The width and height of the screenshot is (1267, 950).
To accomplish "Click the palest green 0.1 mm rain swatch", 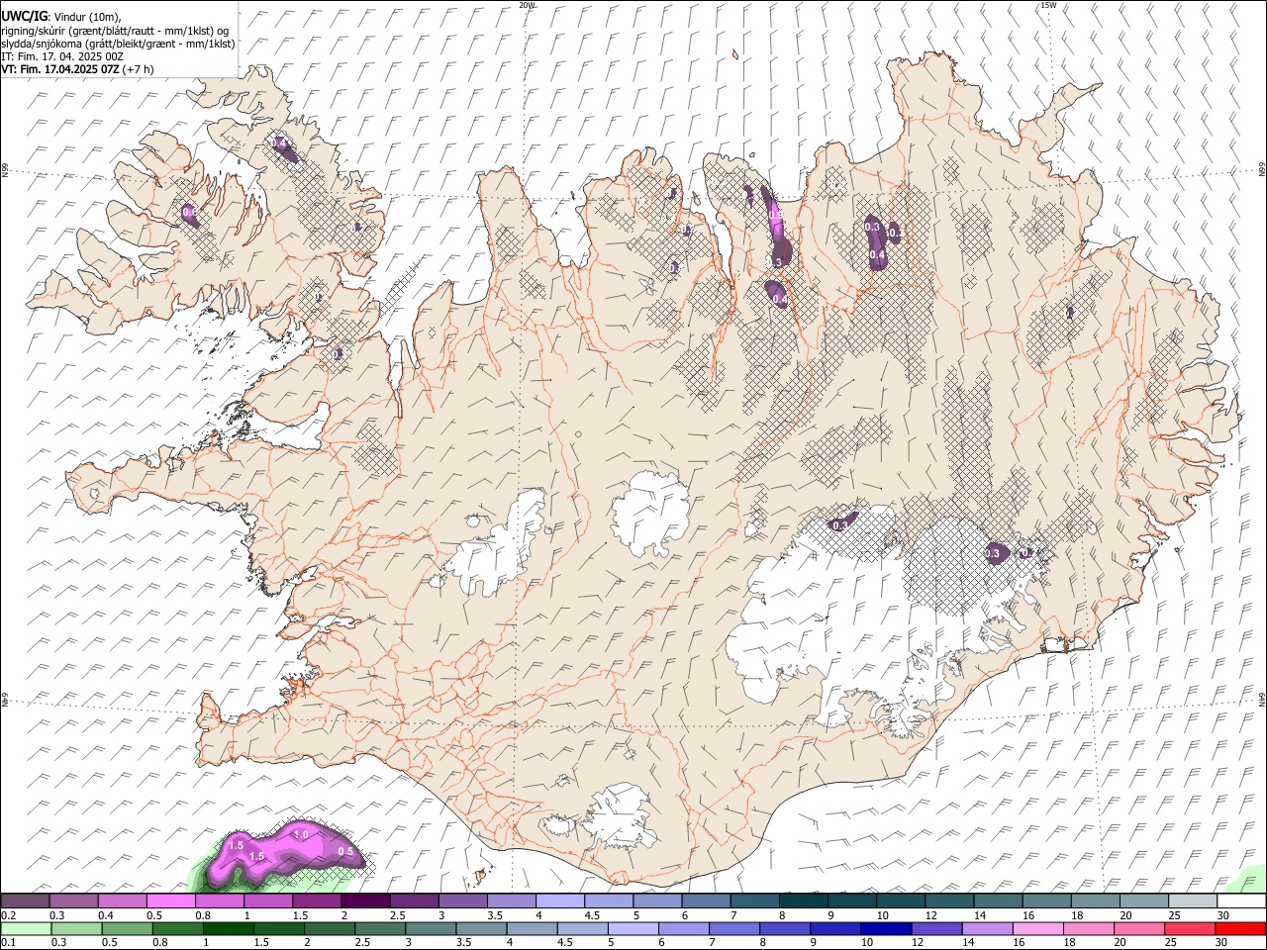I will 26,928.
